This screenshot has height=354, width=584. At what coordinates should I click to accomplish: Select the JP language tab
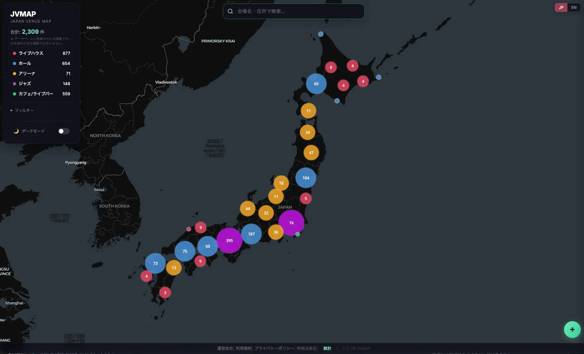(x=561, y=7)
